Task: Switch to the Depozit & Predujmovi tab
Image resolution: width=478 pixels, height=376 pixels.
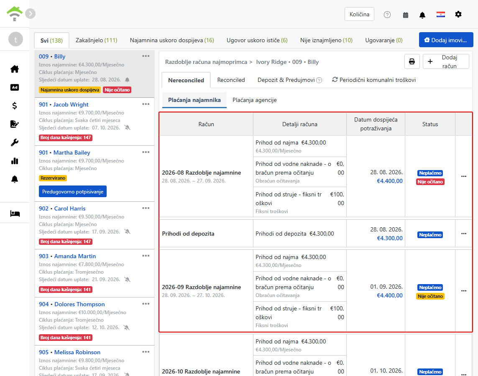Action: [286, 80]
